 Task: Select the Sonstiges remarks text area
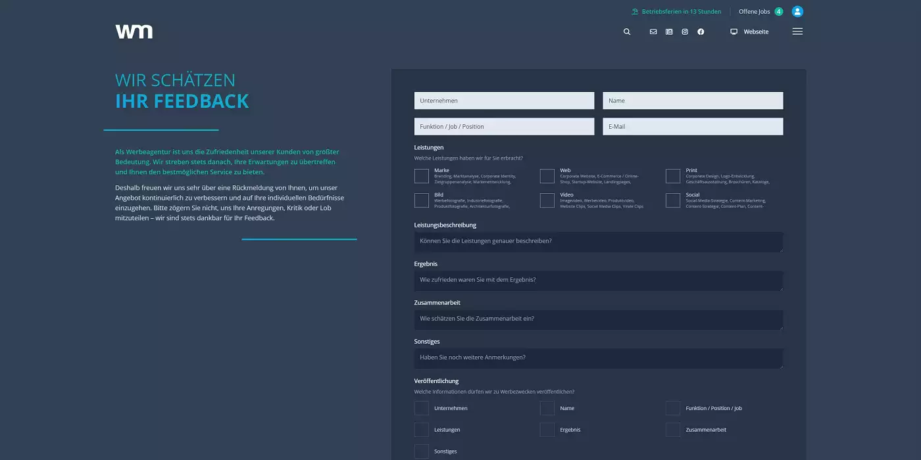pos(598,358)
